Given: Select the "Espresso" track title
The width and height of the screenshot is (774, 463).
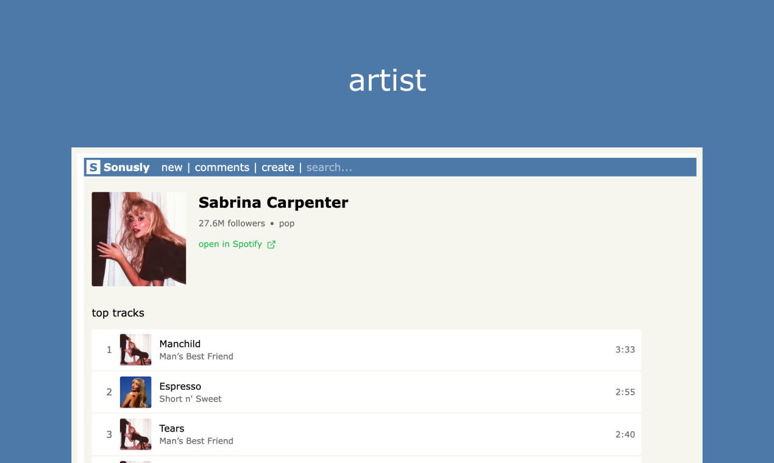Looking at the screenshot, I should [180, 386].
